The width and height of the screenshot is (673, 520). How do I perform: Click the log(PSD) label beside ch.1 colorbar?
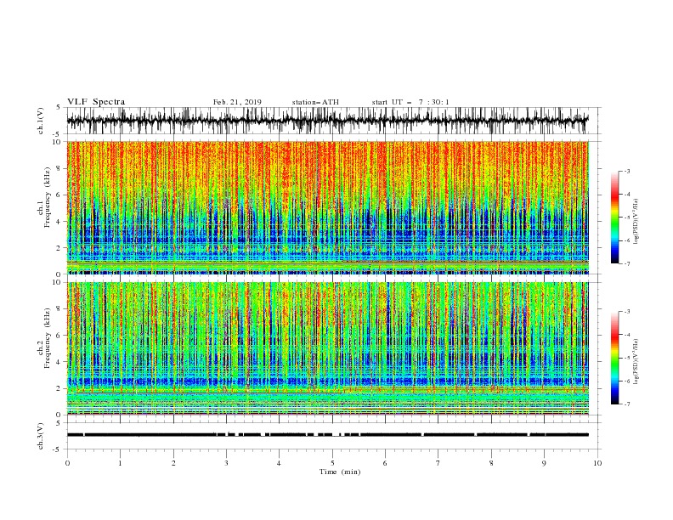click(636, 222)
